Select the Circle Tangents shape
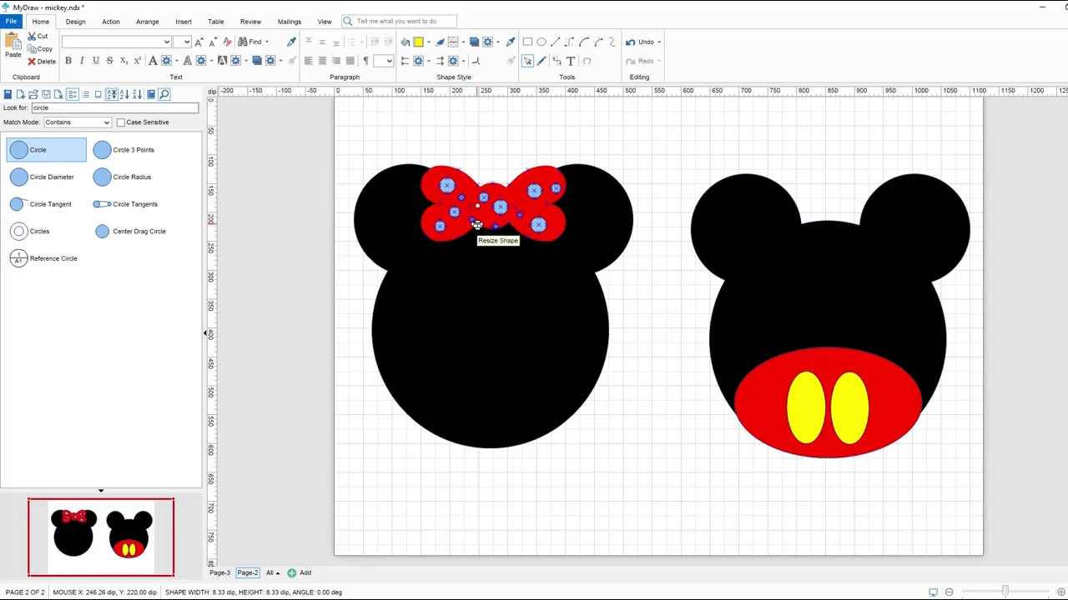The image size is (1068, 600). coord(125,204)
